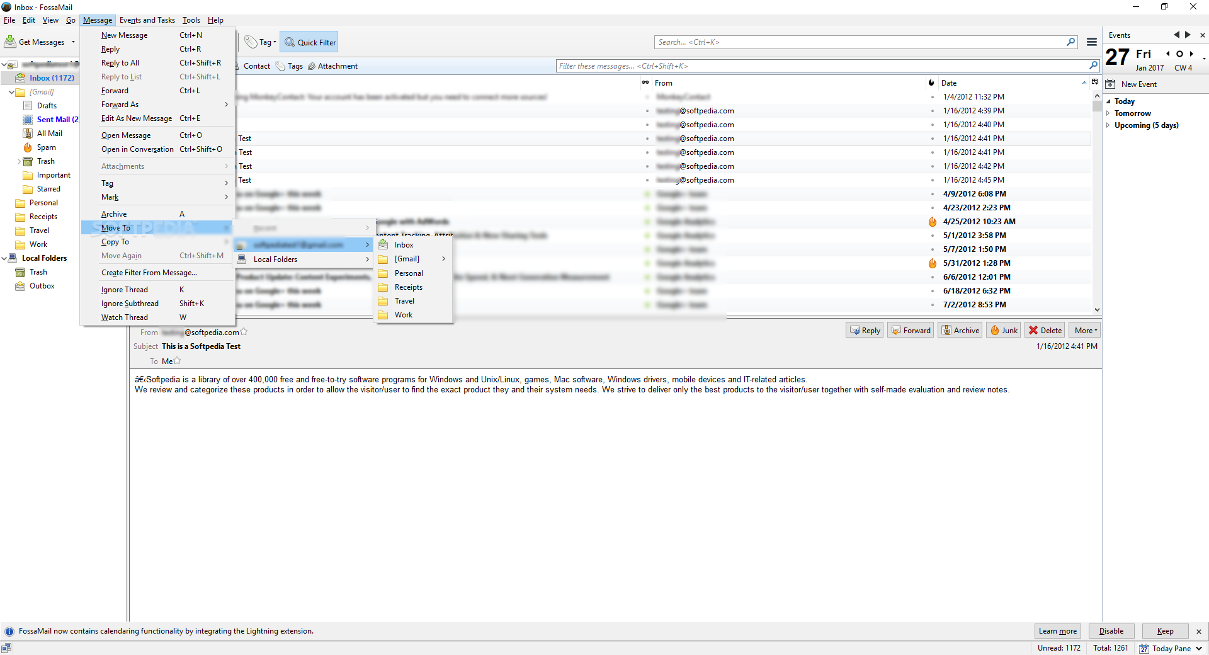Expand Upcoming (5 days) section

click(x=1108, y=125)
